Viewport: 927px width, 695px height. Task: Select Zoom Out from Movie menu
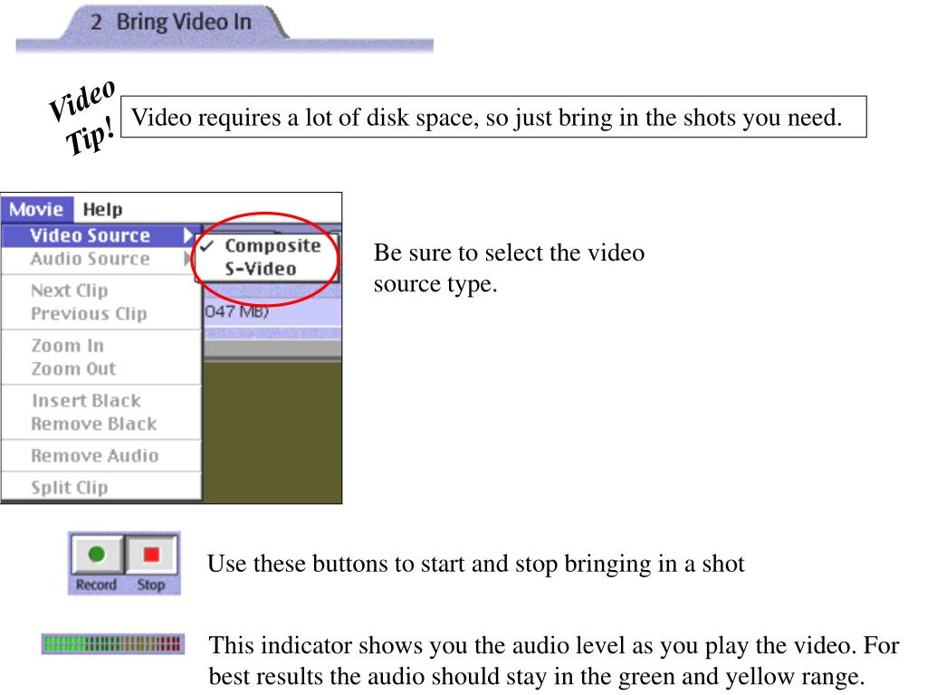[x=100, y=369]
